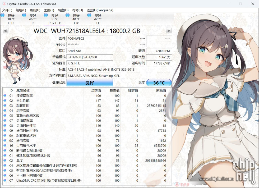Image resolution: width=259 pixels, height=188 pixels.
Task: Open the 功能(U) menu
Action: (x=35, y=10)
